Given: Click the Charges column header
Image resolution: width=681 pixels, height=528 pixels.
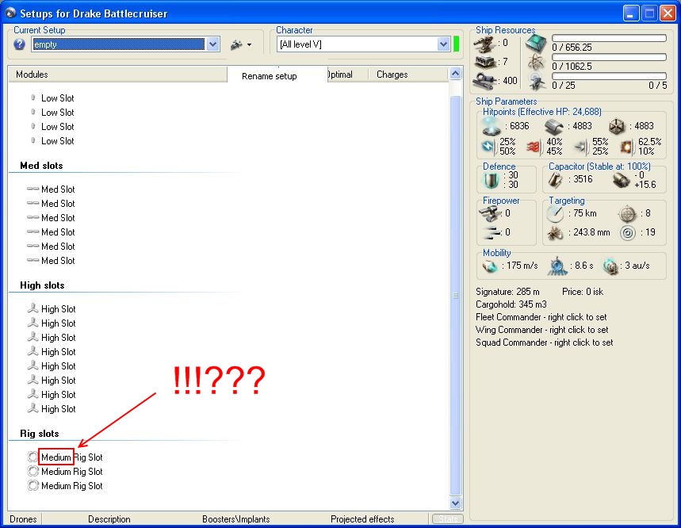Looking at the screenshot, I should [x=407, y=75].
